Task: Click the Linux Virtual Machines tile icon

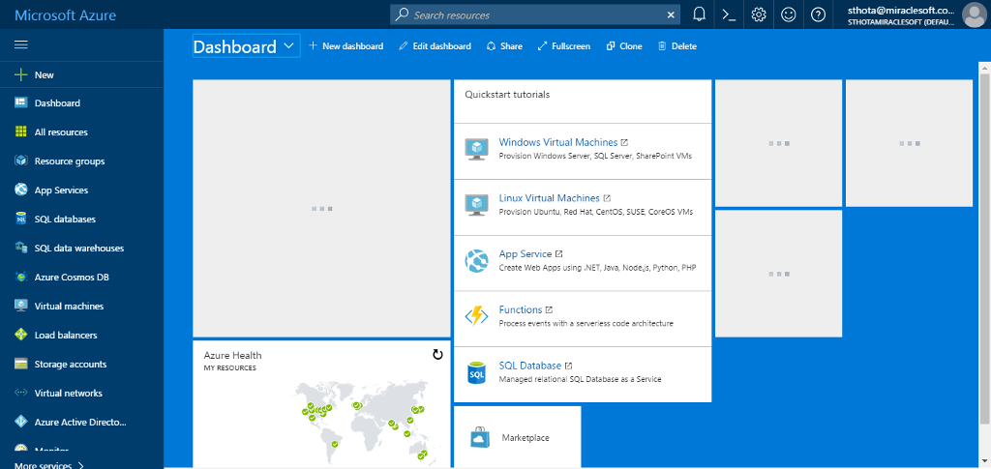Action: coord(476,205)
